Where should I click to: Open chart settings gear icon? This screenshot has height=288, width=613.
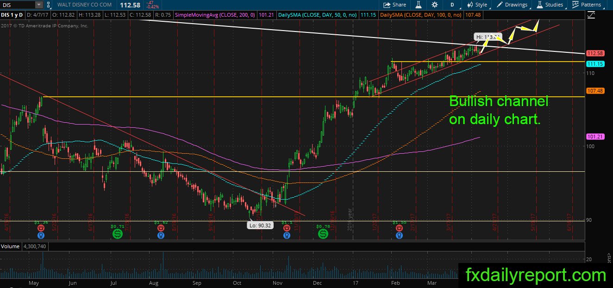coord(435,5)
